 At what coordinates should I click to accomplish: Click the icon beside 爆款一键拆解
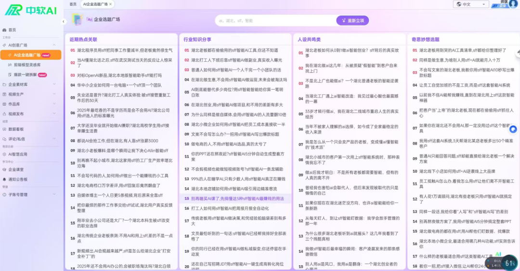click(10, 75)
